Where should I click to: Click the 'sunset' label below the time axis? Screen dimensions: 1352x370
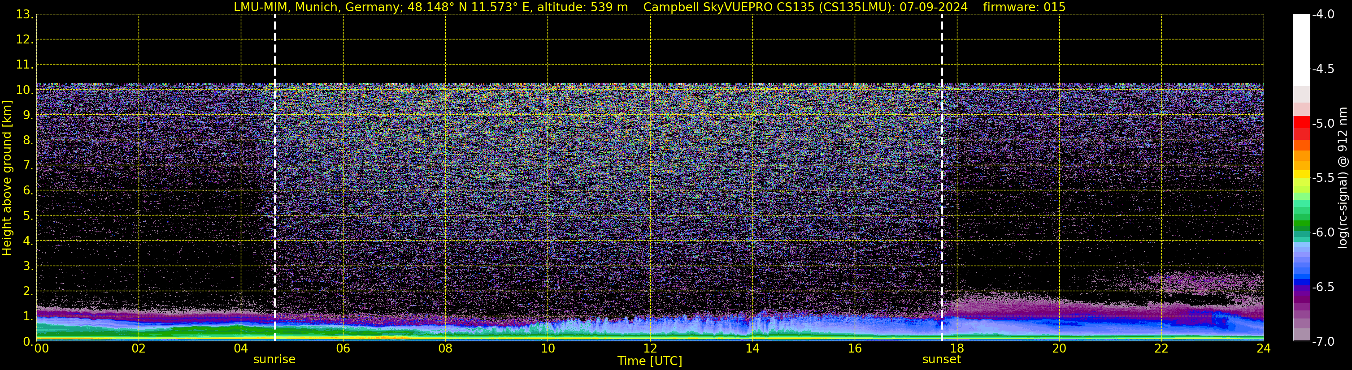tap(942, 360)
